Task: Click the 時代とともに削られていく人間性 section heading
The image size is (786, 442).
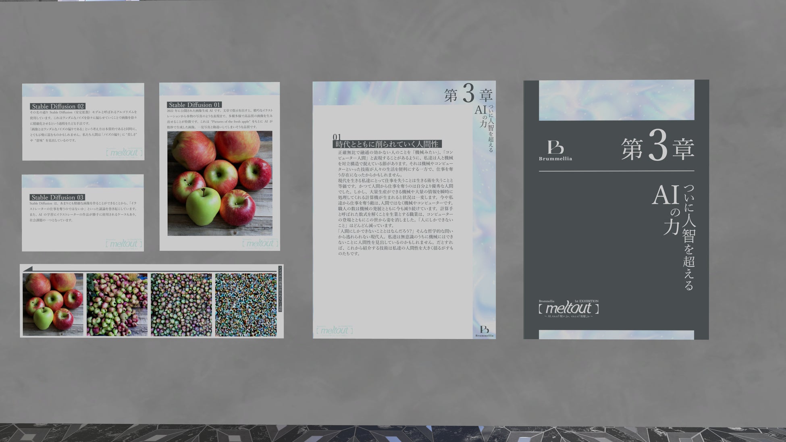Action: click(387, 144)
